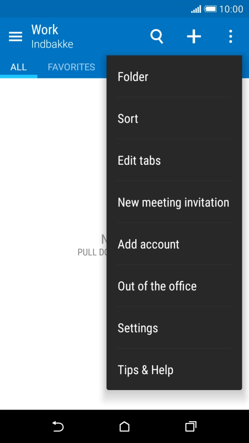Screen dimensions: 249x443
Task: Switch to the ALL tab
Action: click(x=18, y=67)
